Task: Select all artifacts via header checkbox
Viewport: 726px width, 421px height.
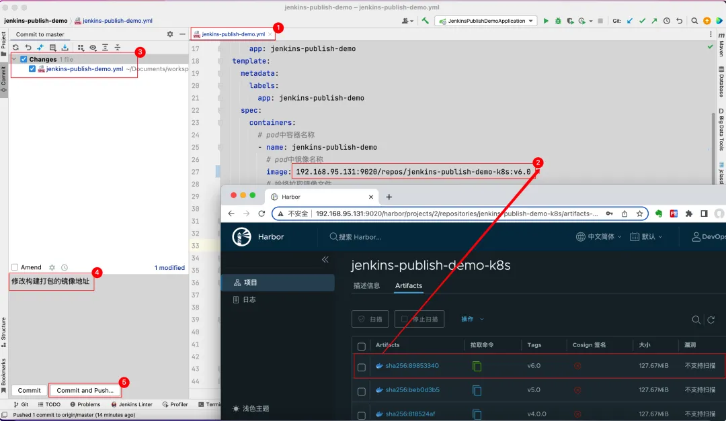Action: (362, 346)
